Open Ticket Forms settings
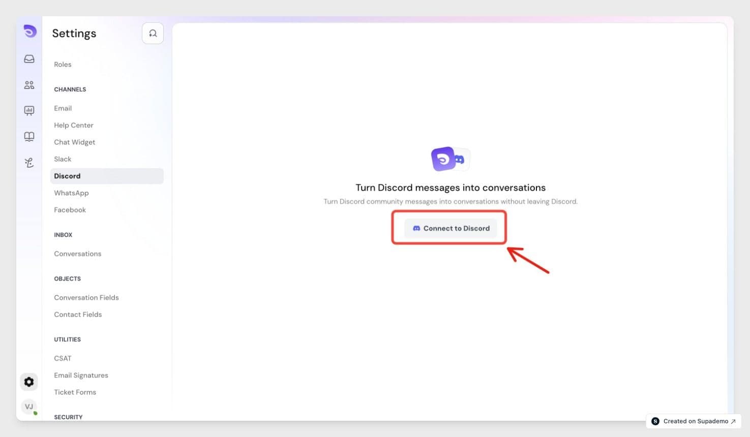Viewport: 750px width, 437px height. [75, 392]
